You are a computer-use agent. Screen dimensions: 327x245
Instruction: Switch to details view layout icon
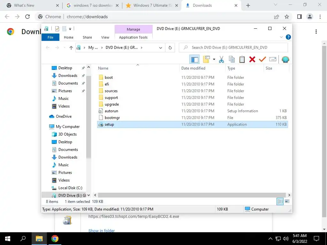(280, 201)
